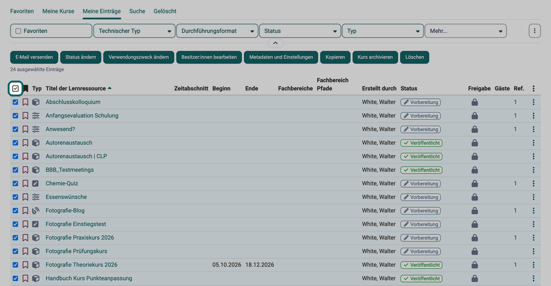
Task: Open the table column settings menu in the header
Action: pyautogui.click(x=533, y=89)
